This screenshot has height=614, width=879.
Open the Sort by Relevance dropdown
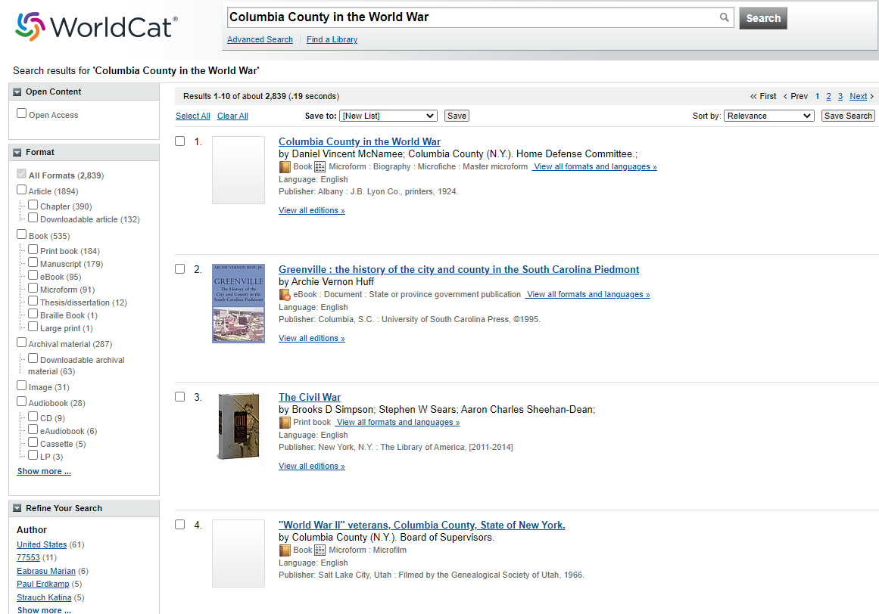coord(768,116)
